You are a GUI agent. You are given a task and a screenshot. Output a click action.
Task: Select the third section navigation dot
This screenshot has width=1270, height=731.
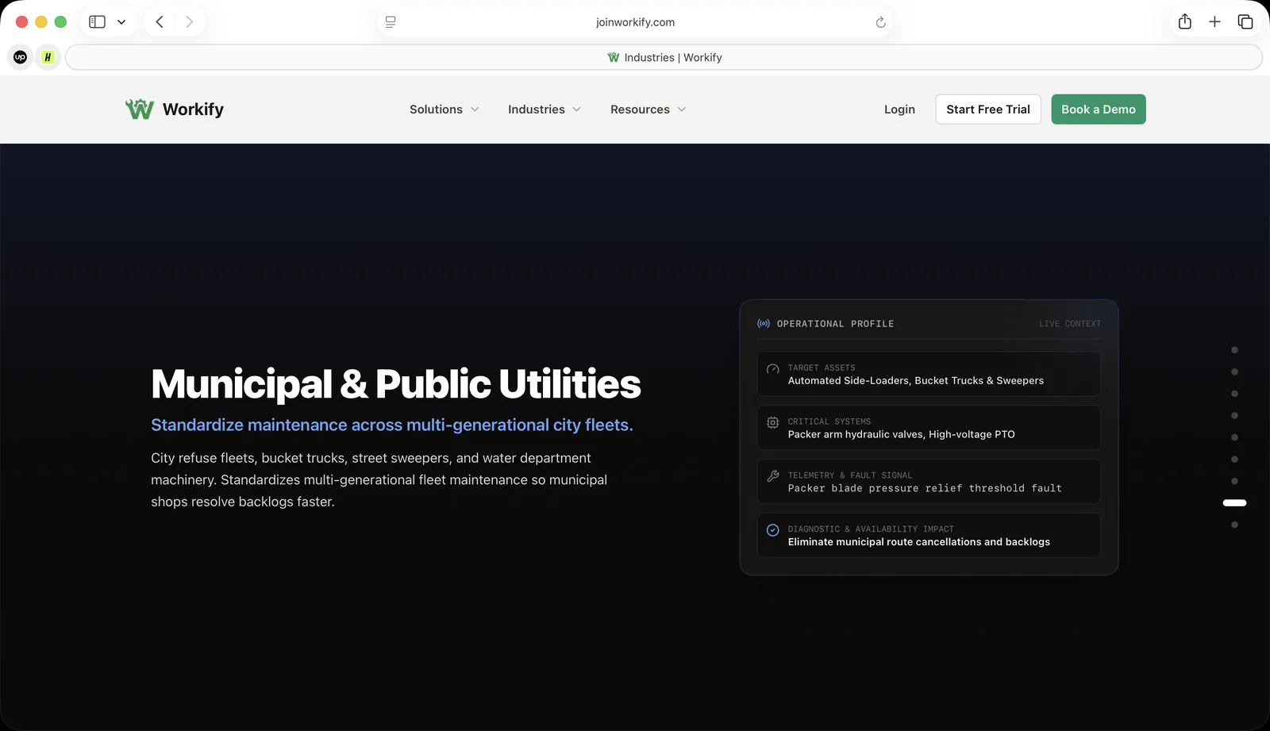point(1234,394)
